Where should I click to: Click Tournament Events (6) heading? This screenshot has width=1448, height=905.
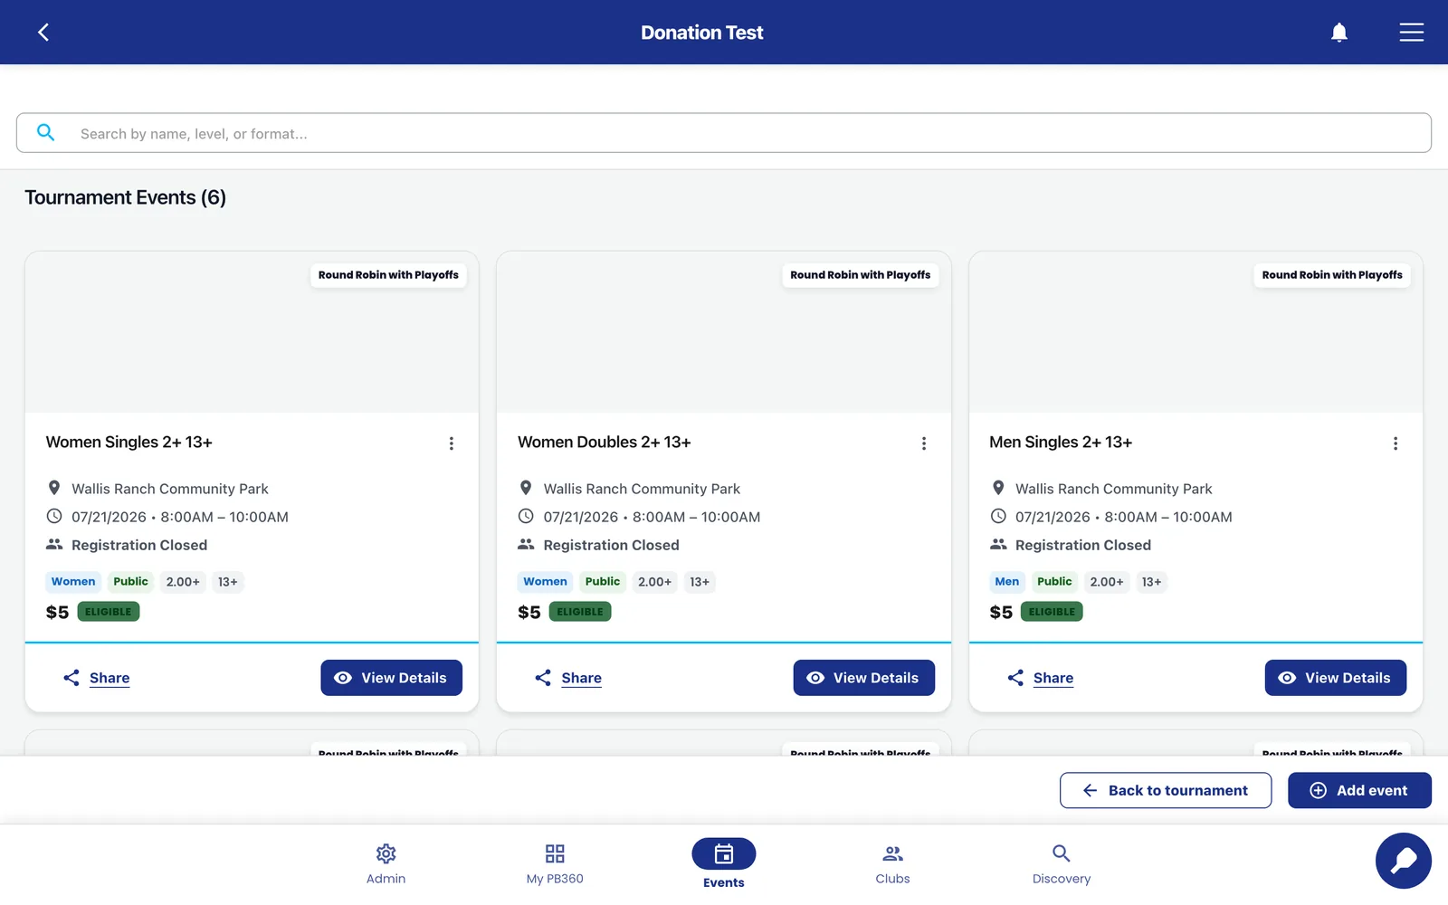(x=125, y=197)
